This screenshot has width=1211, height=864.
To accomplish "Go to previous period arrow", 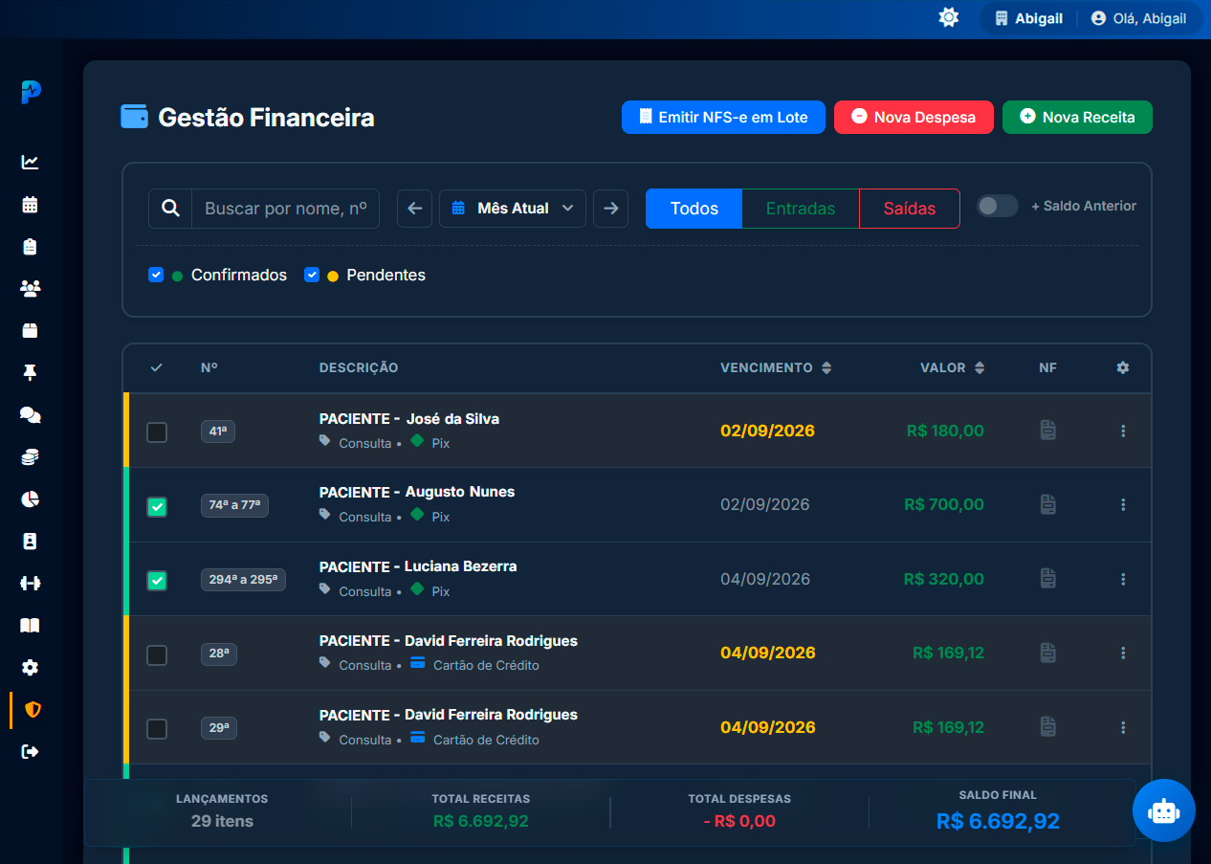I will pyautogui.click(x=414, y=208).
